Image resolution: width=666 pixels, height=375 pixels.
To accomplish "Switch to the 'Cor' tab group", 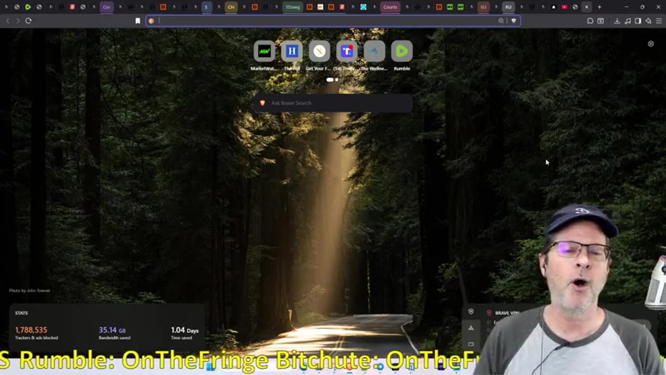I will pos(107,7).
